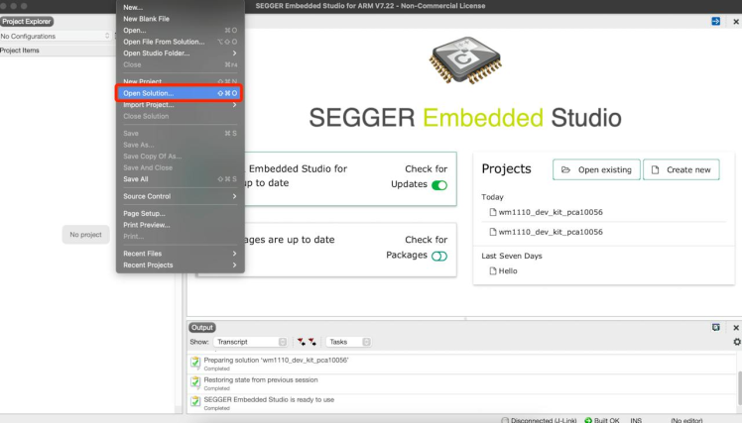742x423 pixels.
Task: Click Restoring state from previous session row
Action: [461, 383]
